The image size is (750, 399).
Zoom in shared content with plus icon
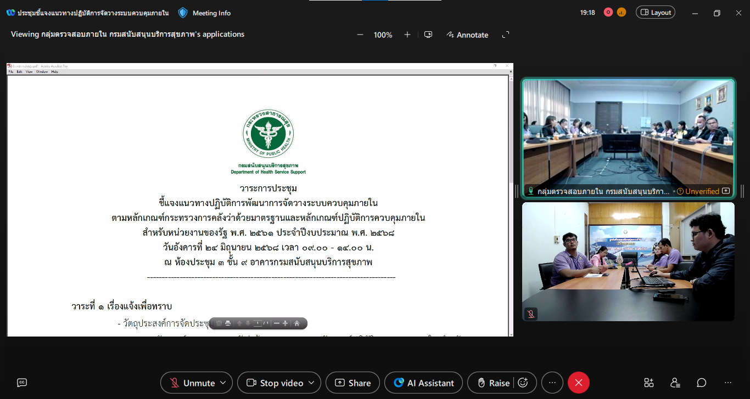[x=407, y=35]
